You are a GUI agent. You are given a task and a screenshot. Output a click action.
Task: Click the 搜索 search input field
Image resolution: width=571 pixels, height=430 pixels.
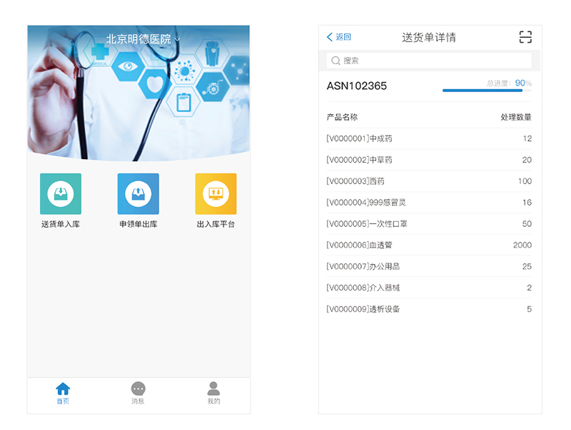tap(435, 61)
